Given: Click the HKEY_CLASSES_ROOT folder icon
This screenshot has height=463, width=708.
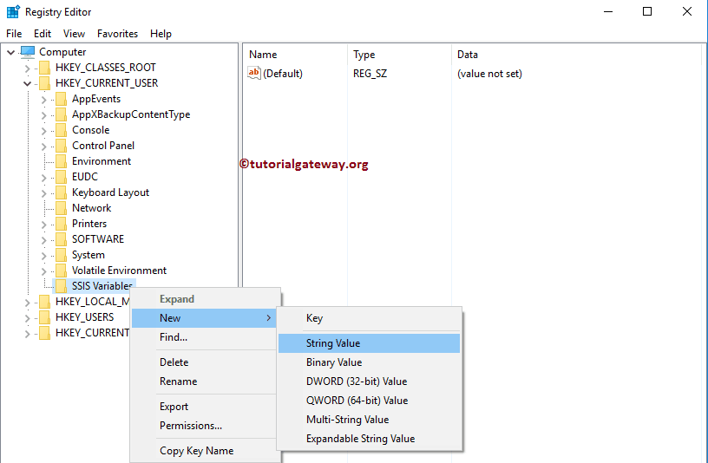Looking at the screenshot, I should coord(45,68).
